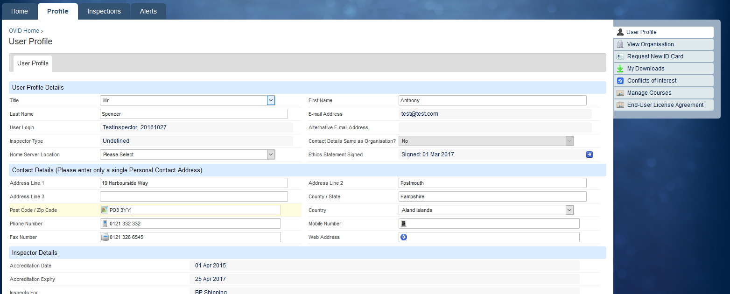Open Manage Courses link
The height and width of the screenshot is (294, 730).
(x=649, y=93)
